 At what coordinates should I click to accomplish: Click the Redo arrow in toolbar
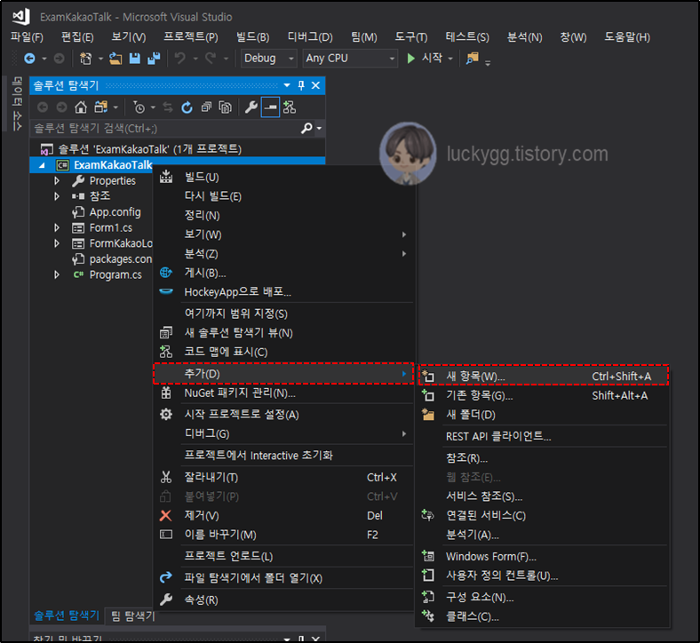(x=211, y=59)
